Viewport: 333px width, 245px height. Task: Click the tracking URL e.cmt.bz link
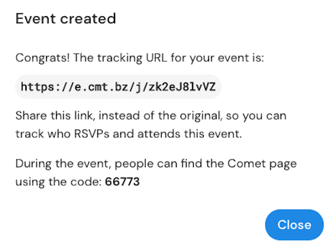118,87
